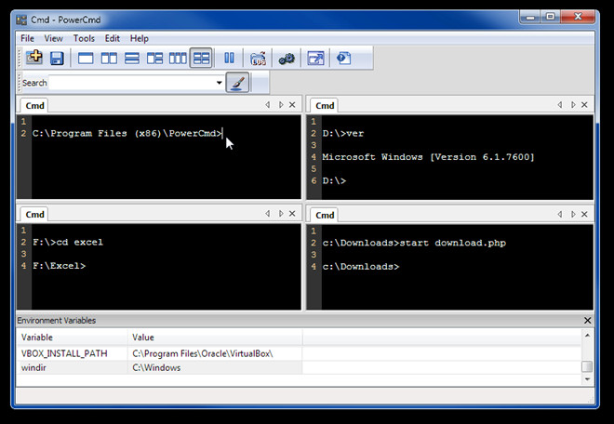Image resolution: width=614 pixels, height=424 pixels.
Task: Click inside the Search input field
Action: [130, 83]
